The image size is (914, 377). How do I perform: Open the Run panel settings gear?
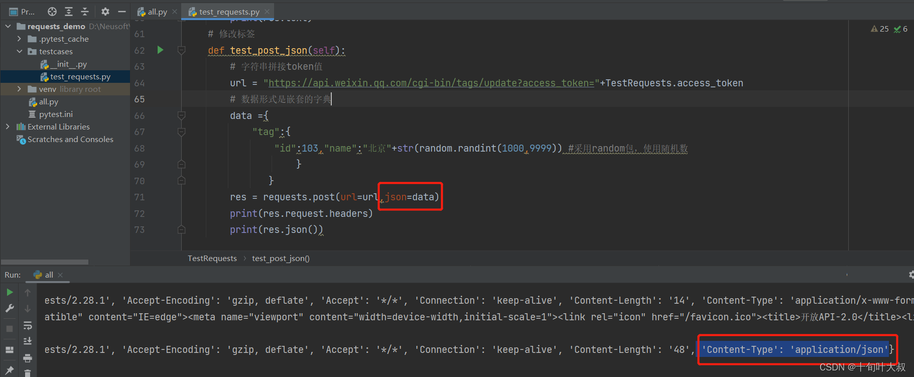[x=911, y=275]
